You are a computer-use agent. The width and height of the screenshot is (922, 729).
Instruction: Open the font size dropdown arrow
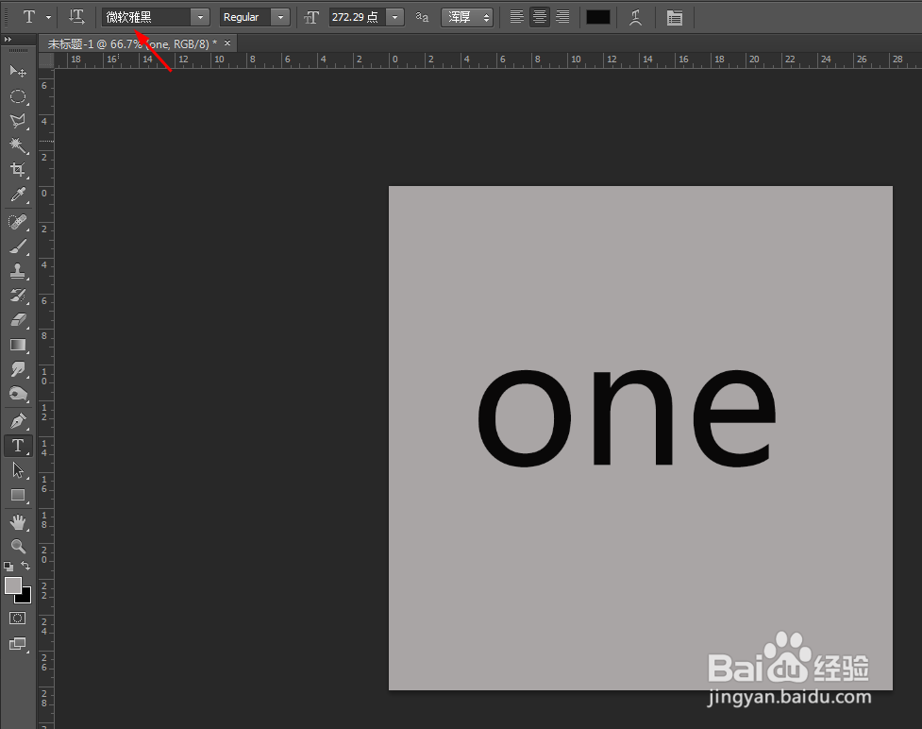click(395, 18)
